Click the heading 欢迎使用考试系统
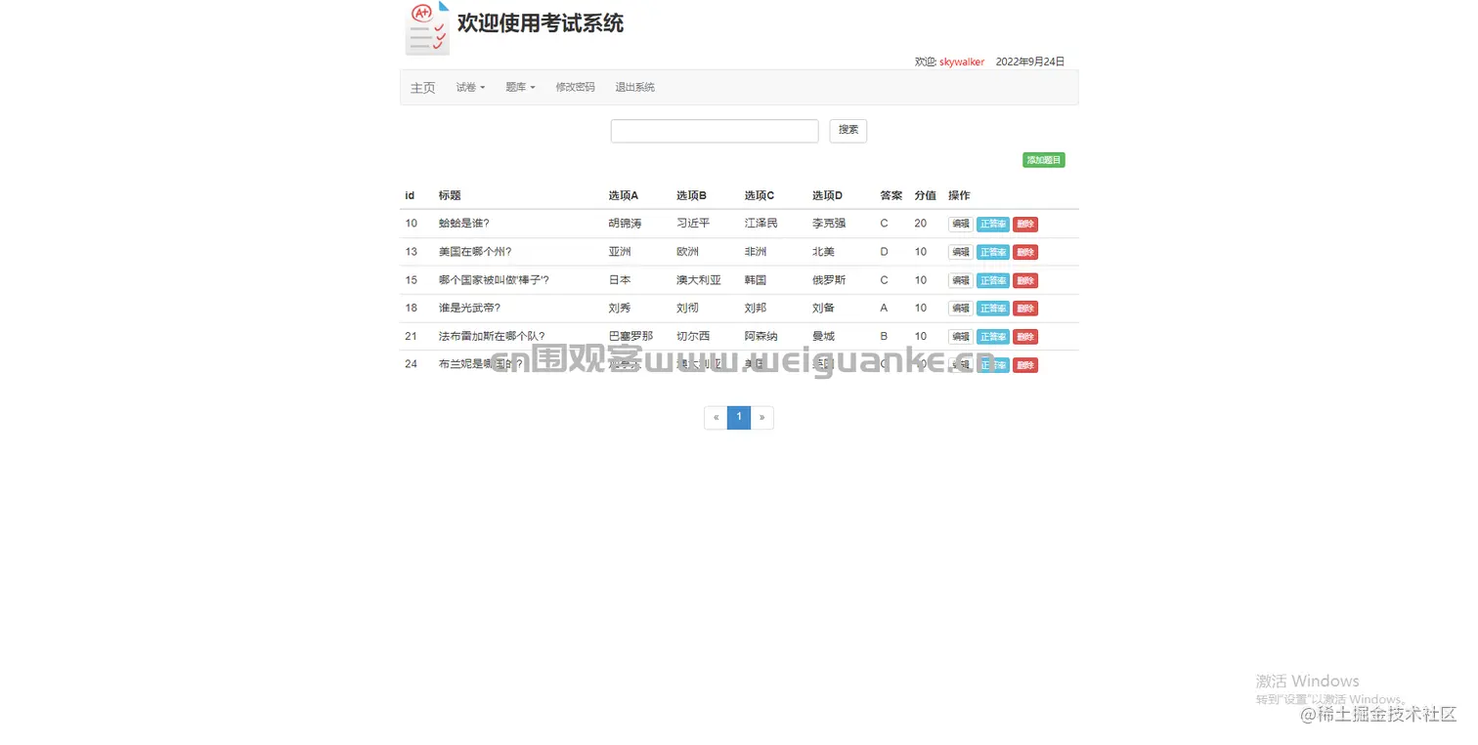 tap(541, 23)
